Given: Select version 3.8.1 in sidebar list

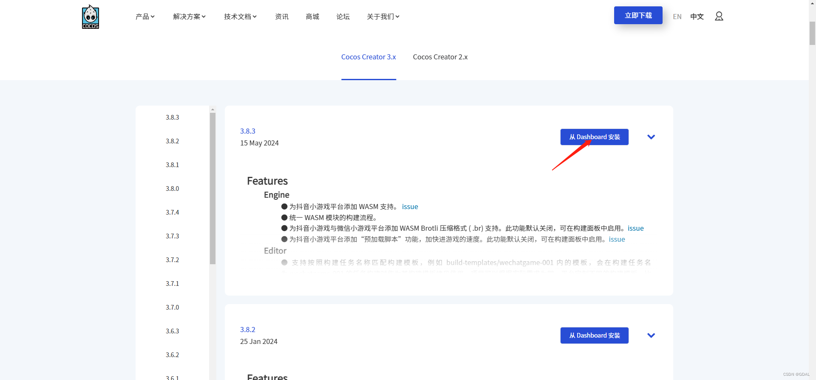Looking at the screenshot, I should click(x=172, y=165).
